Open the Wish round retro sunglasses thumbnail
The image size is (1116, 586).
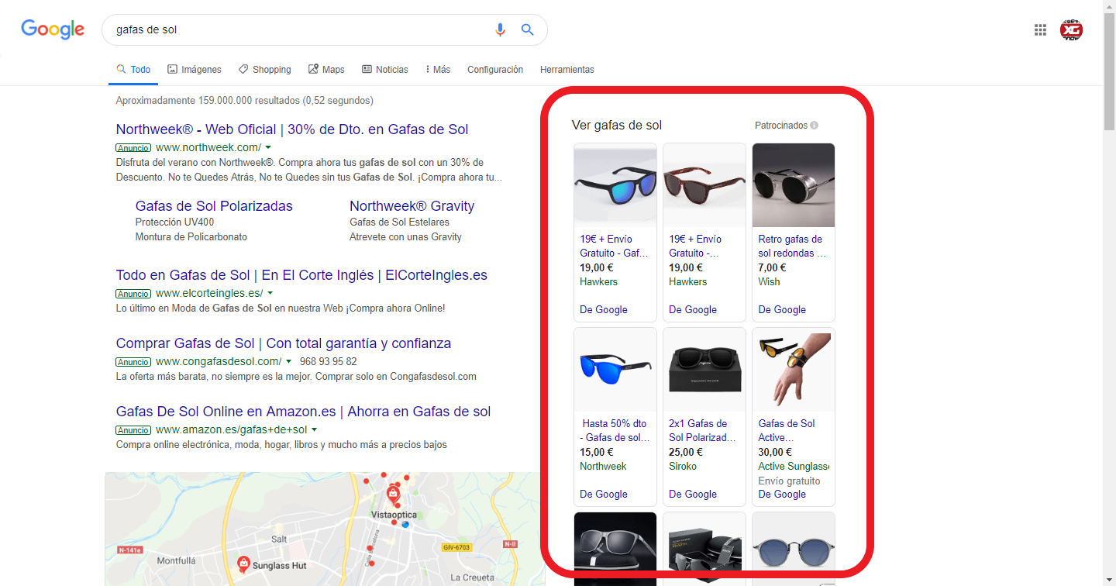tap(794, 184)
